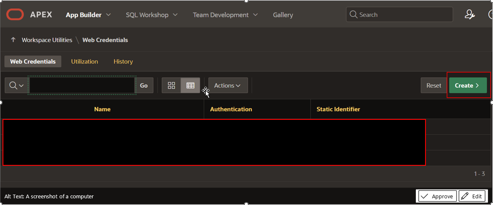Click the Go button
This screenshot has width=493, height=205.
(x=144, y=86)
